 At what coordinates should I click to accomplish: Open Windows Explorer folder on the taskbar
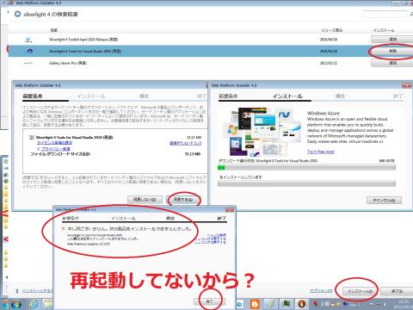click(47, 304)
